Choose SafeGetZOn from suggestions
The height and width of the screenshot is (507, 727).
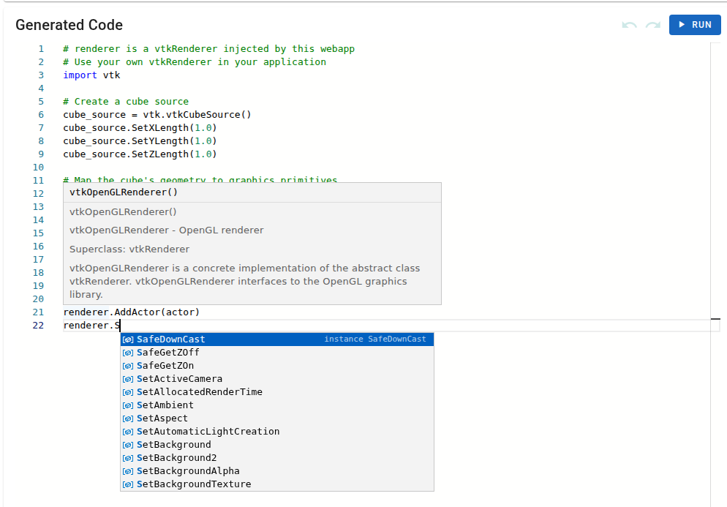click(277, 366)
